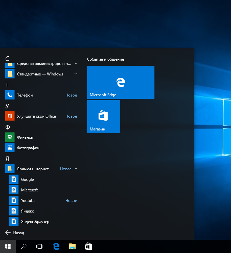
Task: Expand Средства администрирования folder chevron
Action: point(76,64)
